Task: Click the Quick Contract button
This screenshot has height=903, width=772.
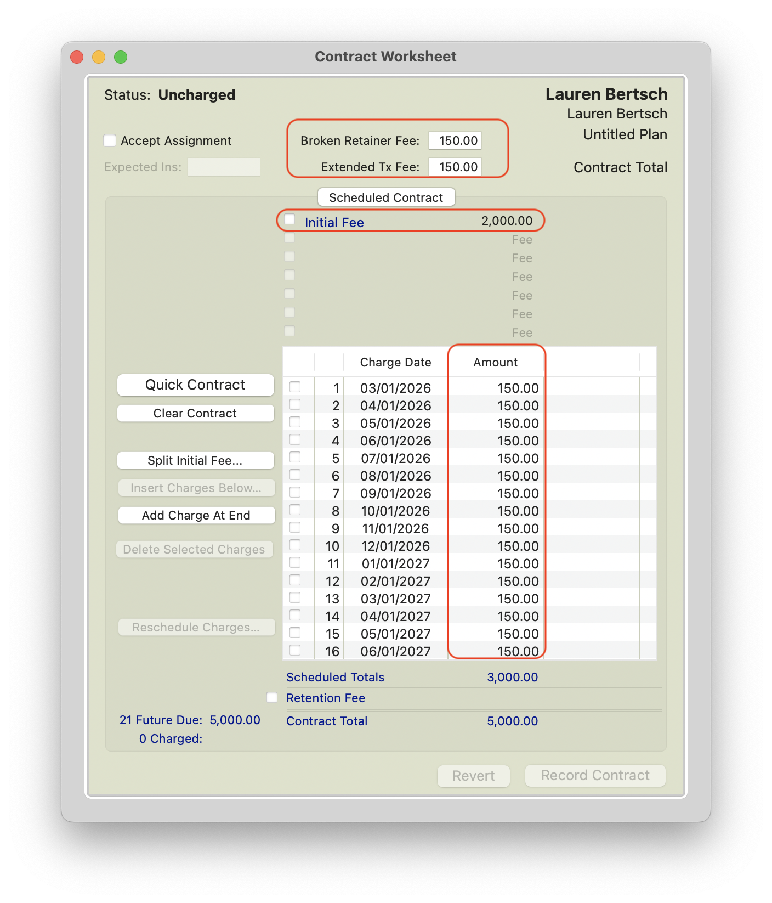Action: [196, 385]
